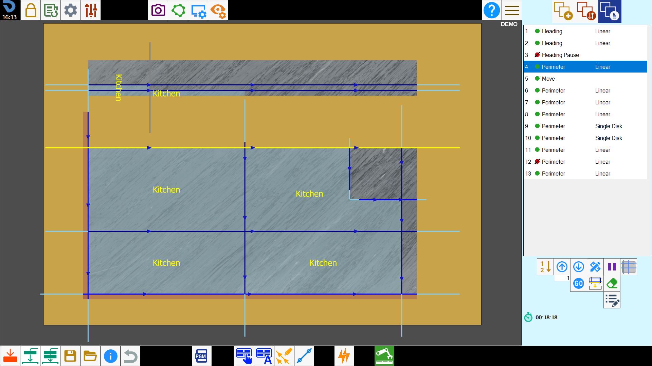Toggle the green status dot on row 8

[x=537, y=114]
